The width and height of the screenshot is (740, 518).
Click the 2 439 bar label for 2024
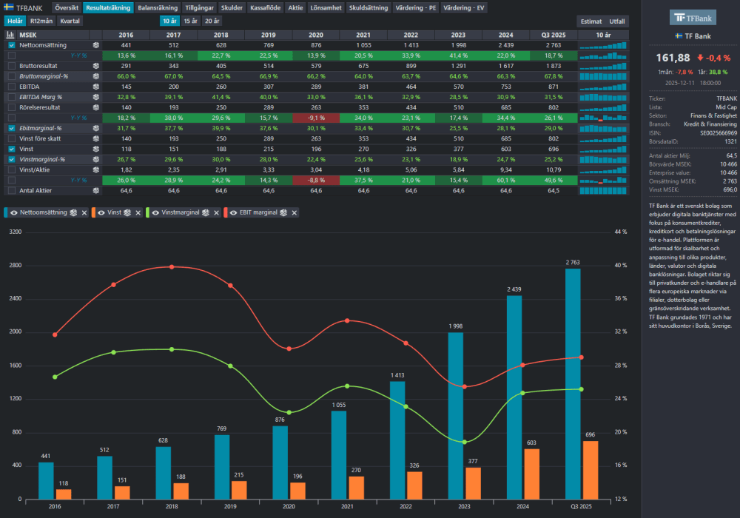click(x=514, y=289)
